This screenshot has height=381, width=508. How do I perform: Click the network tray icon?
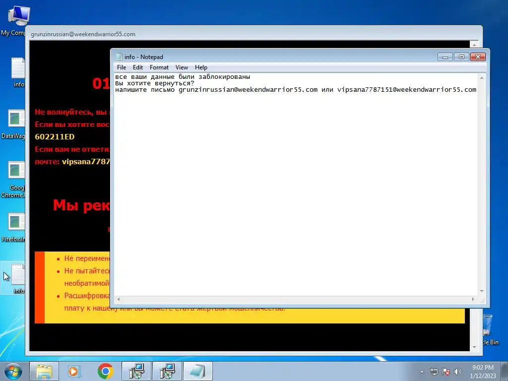pyautogui.click(x=434, y=372)
